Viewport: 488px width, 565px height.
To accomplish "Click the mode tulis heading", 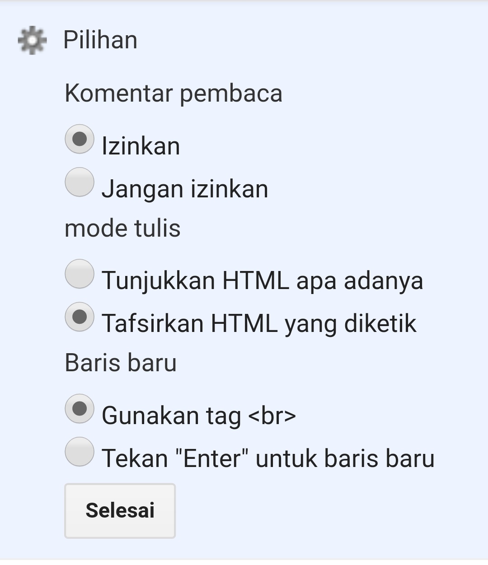I will coord(122,228).
